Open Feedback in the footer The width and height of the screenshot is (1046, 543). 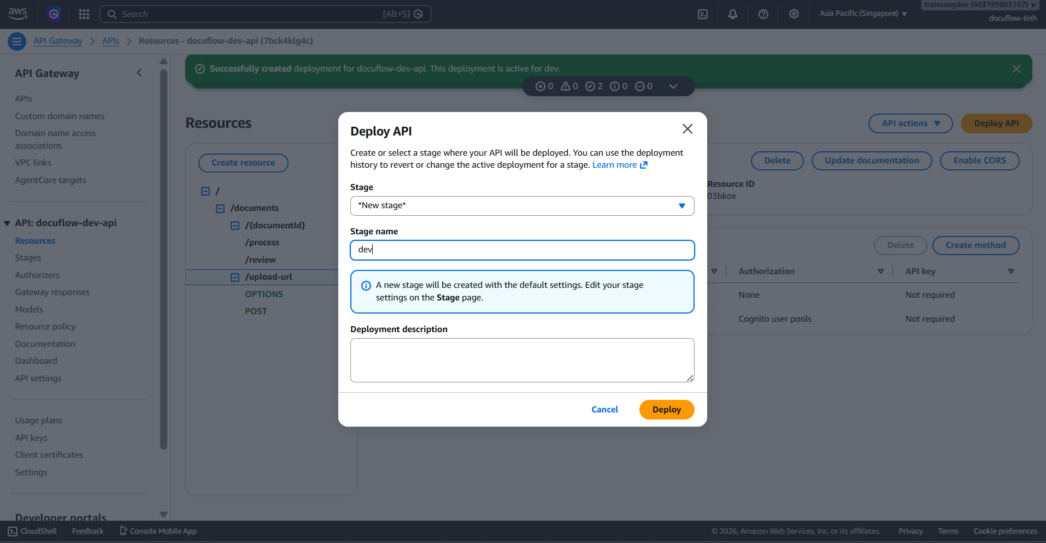pos(87,532)
